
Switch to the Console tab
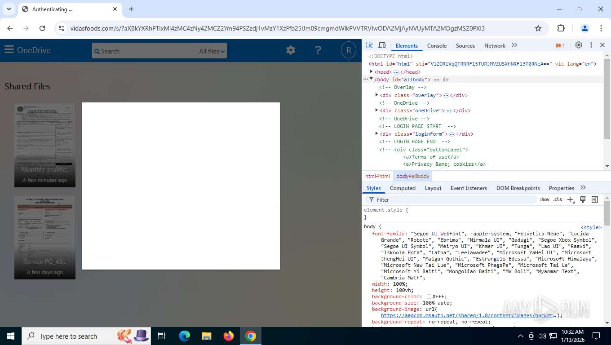[437, 46]
